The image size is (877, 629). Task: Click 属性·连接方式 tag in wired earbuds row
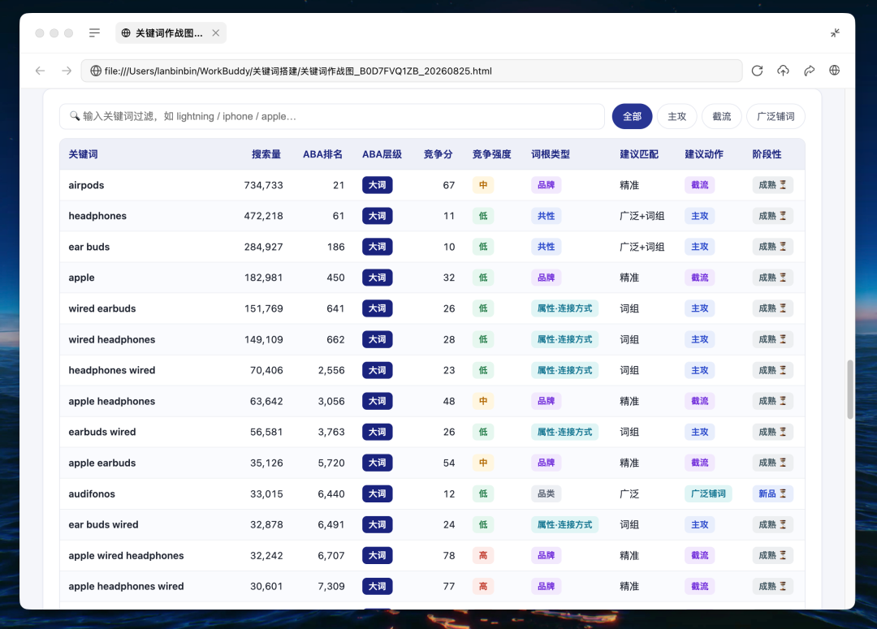coord(564,308)
